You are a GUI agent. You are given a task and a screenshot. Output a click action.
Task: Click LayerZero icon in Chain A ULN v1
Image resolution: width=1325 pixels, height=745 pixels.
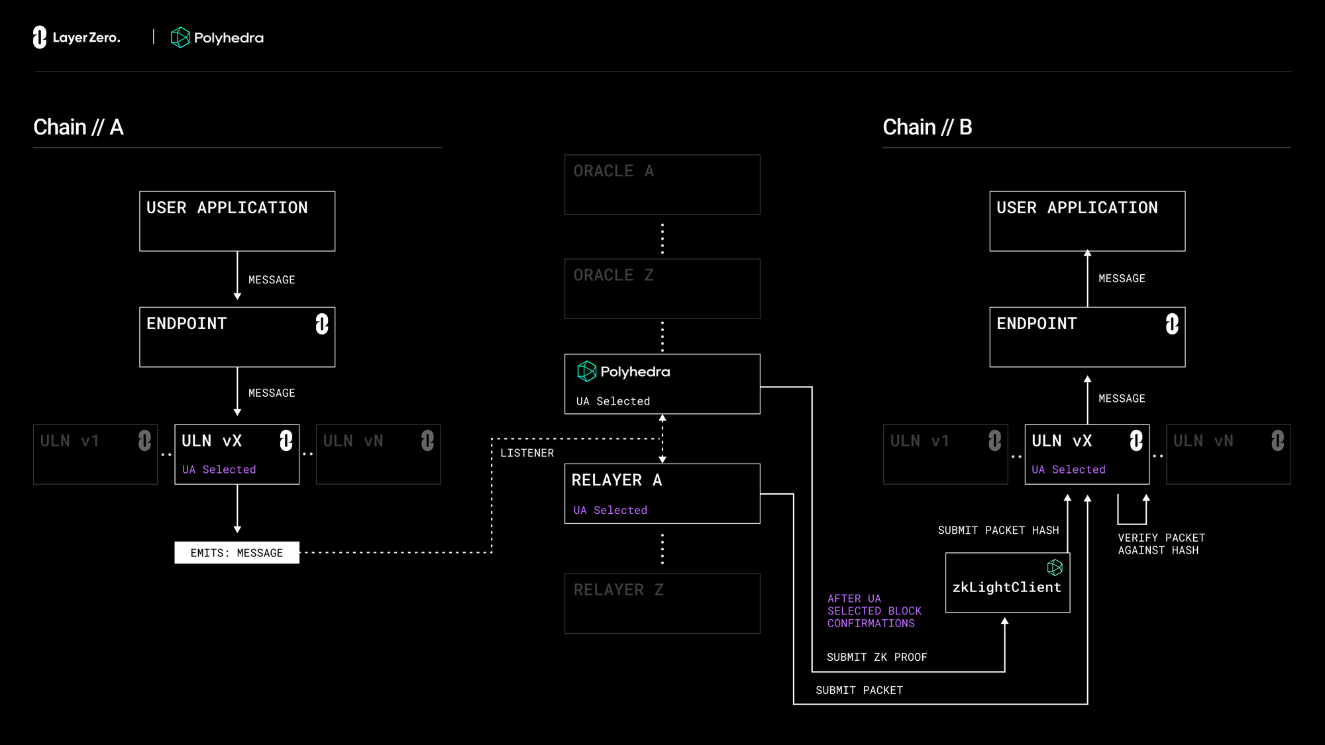click(144, 441)
